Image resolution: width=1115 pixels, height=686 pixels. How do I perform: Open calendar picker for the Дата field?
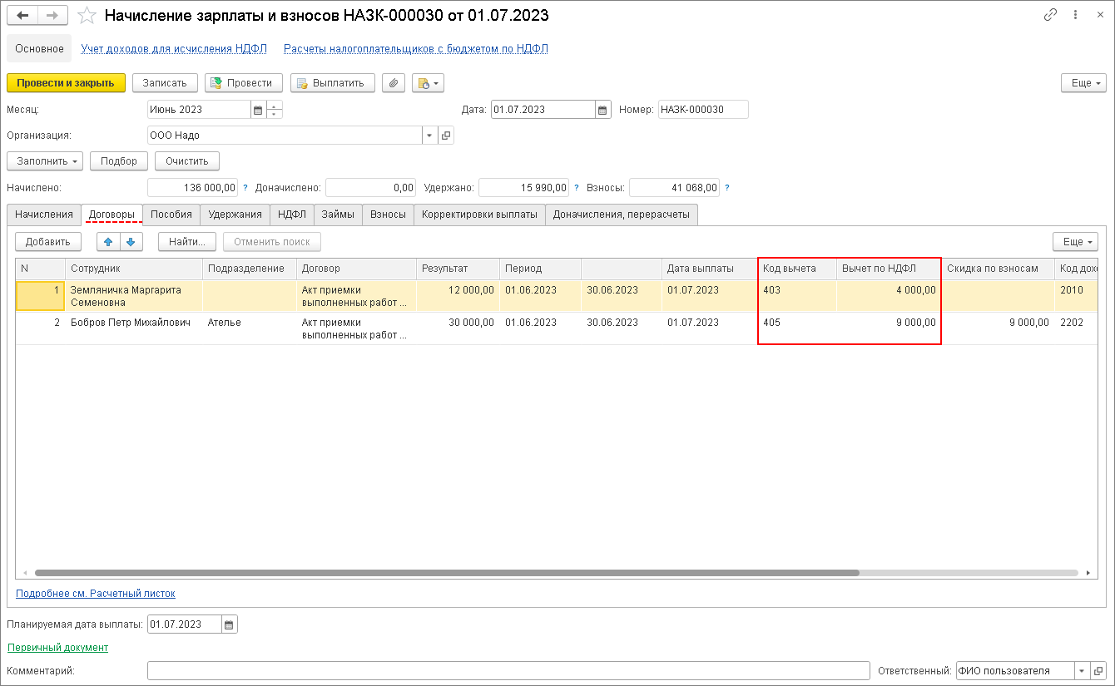tap(603, 110)
